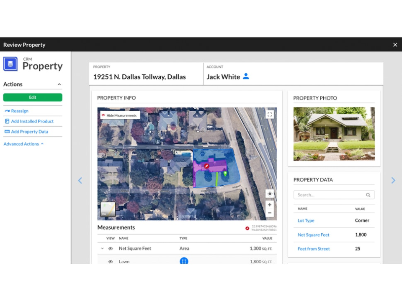Click the Edit button
The image size is (402, 301).
coord(33,97)
